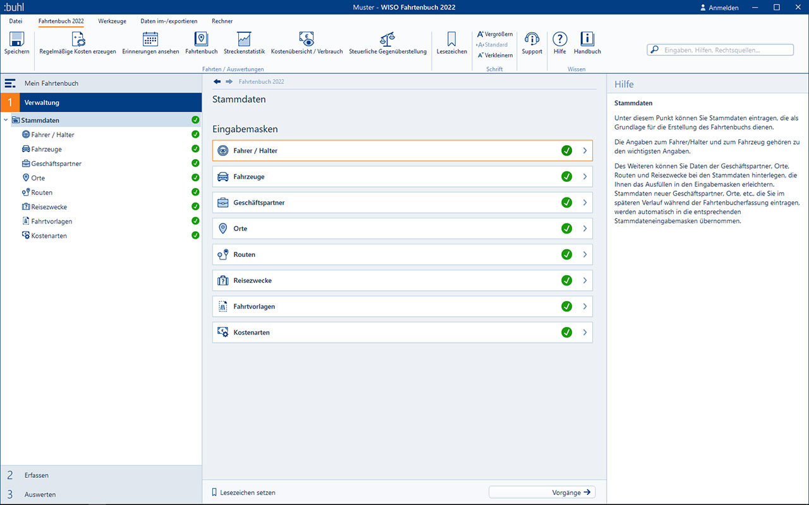The height and width of the screenshot is (505, 809).
Task: Go back with the left arrow
Action: [x=217, y=81]
